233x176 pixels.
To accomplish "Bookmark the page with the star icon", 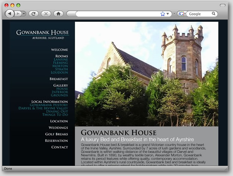I will [x=162, y=14].
